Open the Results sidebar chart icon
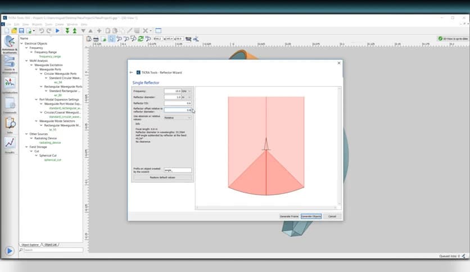This screenshot has height=272, width=470. (x=9, y=143)
